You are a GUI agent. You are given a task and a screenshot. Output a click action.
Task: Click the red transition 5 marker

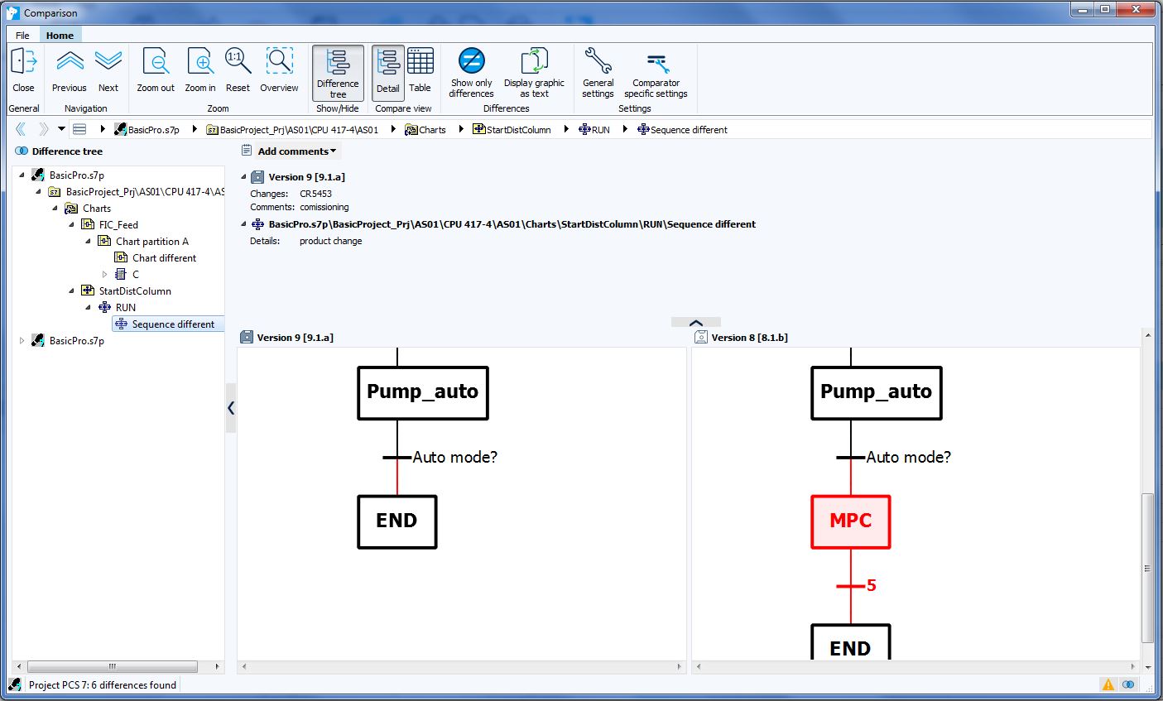point(856,586)
